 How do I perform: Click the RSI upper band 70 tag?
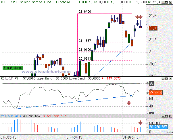151,83
